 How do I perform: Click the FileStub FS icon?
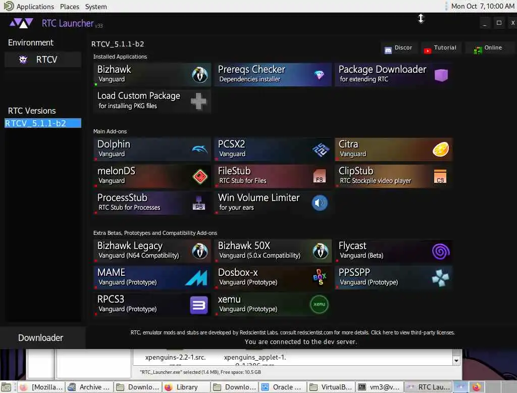319,176
